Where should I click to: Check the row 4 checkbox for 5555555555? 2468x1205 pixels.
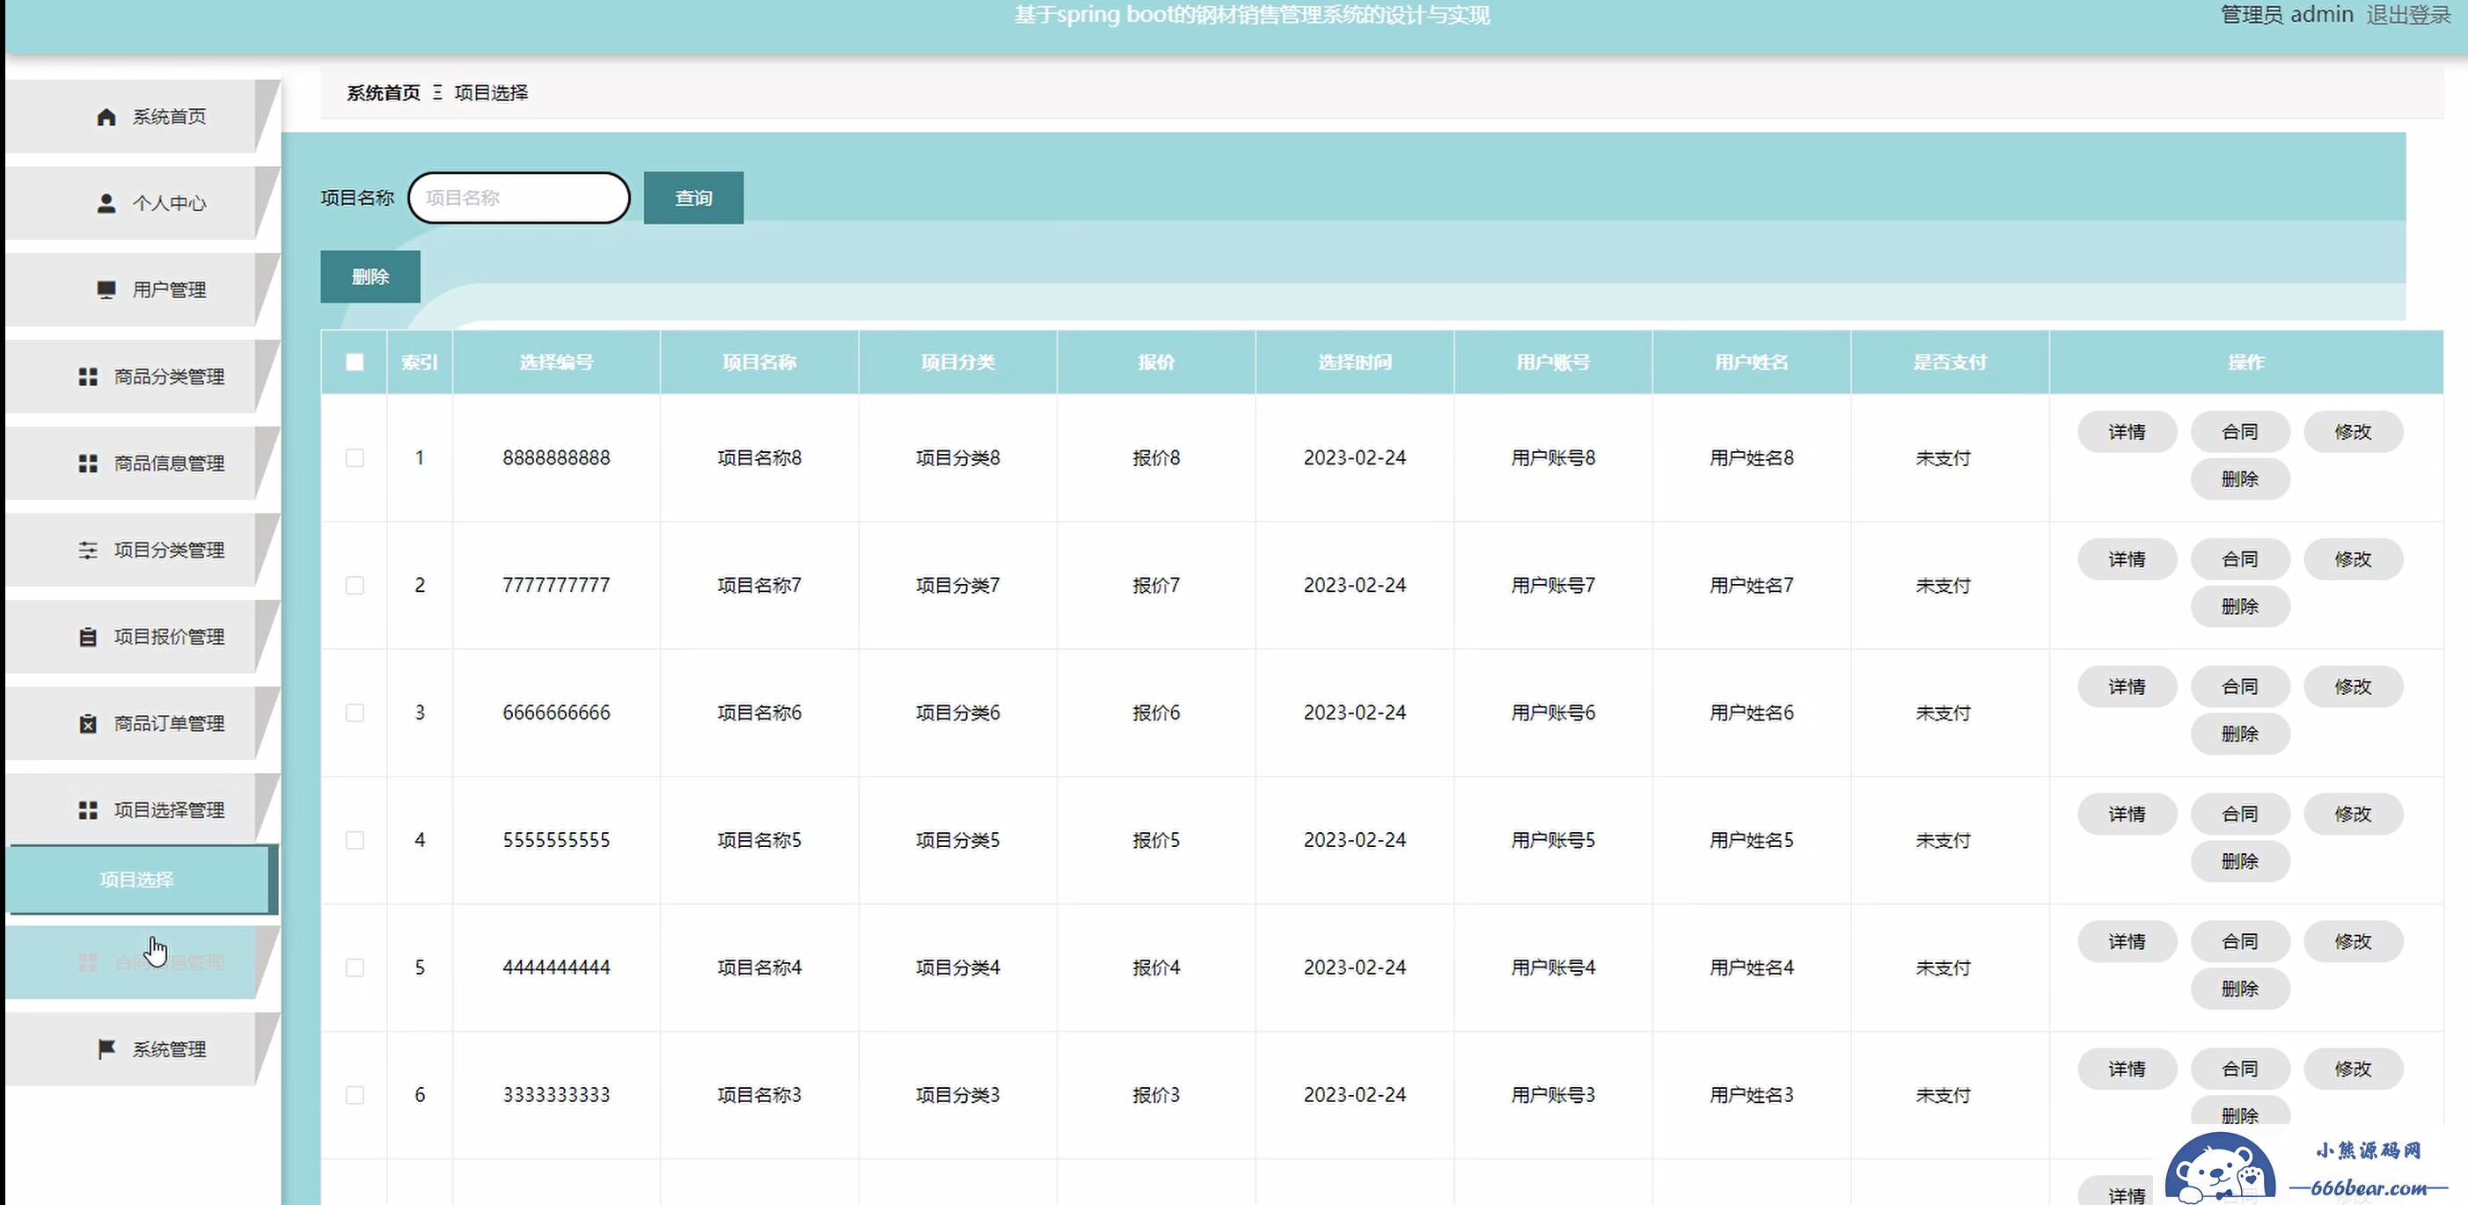pyautogui.click(x=355, y=840)
